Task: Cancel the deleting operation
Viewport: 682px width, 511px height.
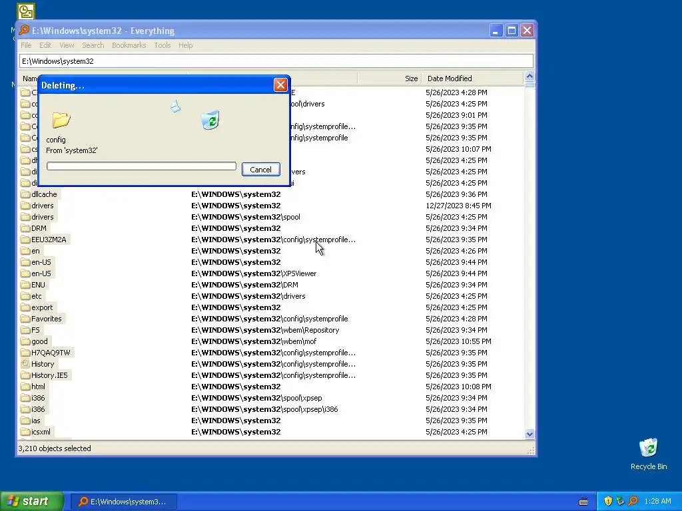Action: (260, 170)
